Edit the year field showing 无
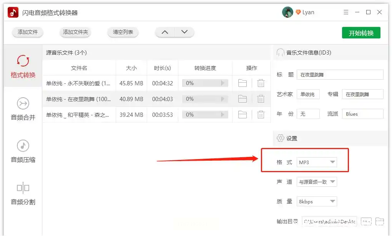Screen dimensions: 392x236 click(x=308, y=114)
